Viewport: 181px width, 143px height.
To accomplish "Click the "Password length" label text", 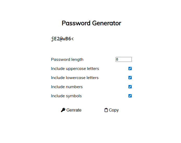I will coord(67,60).
